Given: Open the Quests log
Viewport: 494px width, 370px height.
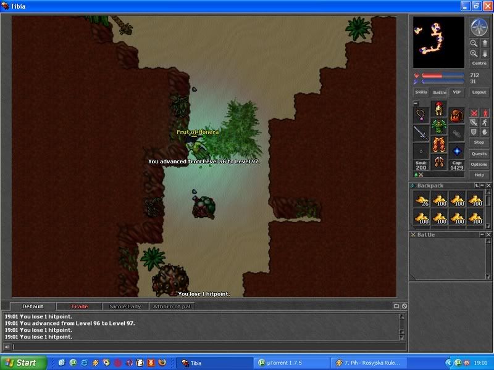Looking at the screenshot, I should tap(479, 154).
